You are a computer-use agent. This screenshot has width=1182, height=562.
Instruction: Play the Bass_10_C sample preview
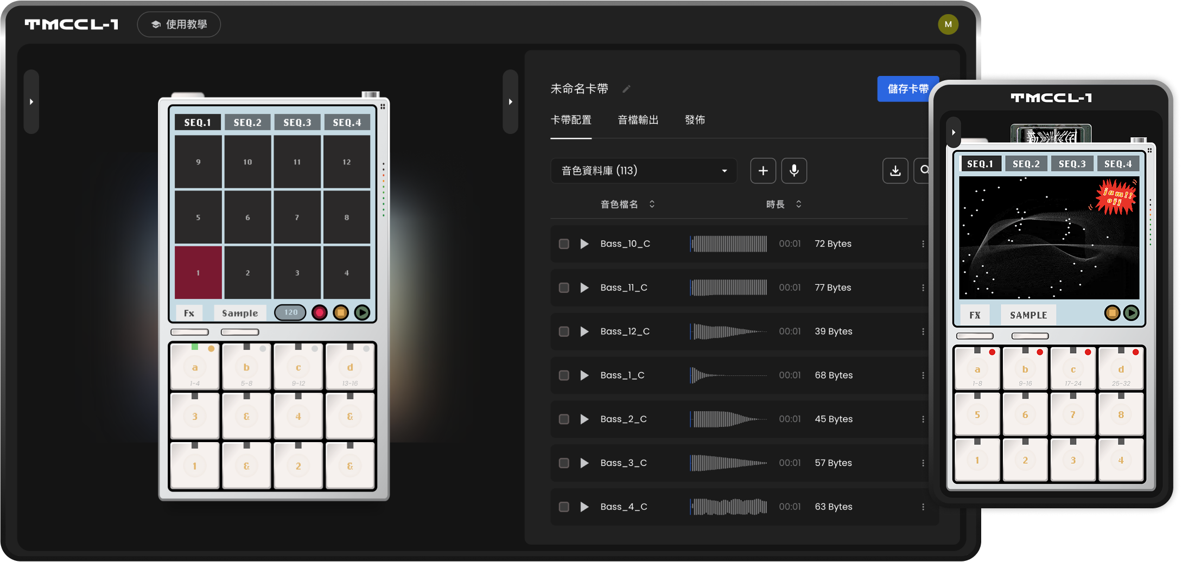[x=584, y=244]
